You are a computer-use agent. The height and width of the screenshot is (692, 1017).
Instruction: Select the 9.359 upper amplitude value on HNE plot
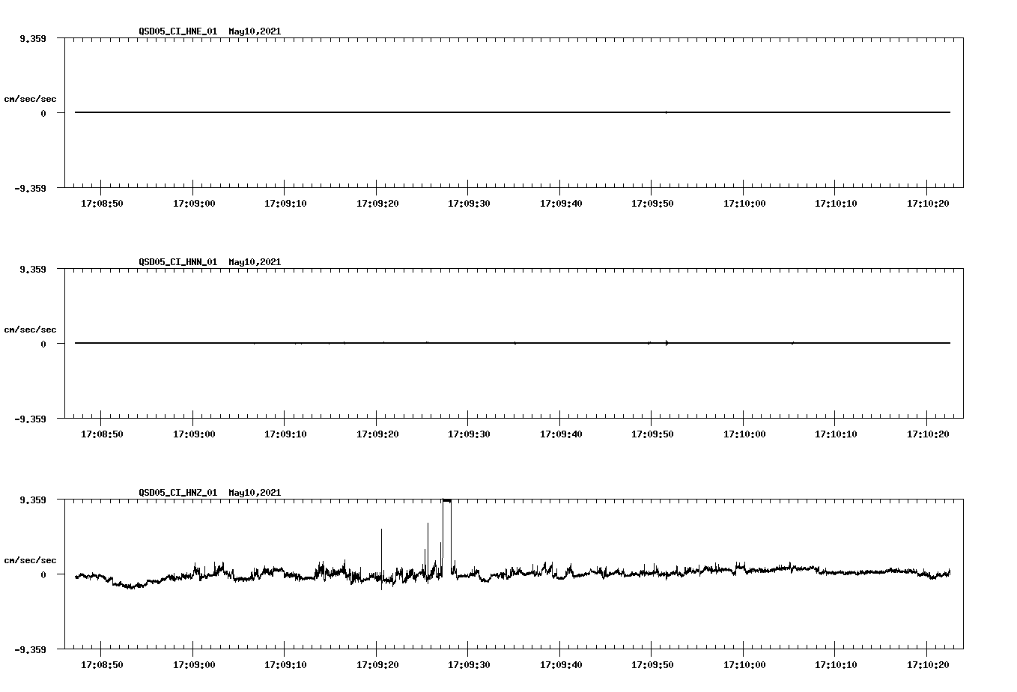pos(31,38)
